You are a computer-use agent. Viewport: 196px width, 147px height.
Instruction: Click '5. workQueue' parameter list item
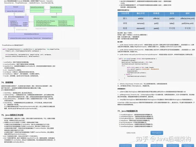coord(19,72)
